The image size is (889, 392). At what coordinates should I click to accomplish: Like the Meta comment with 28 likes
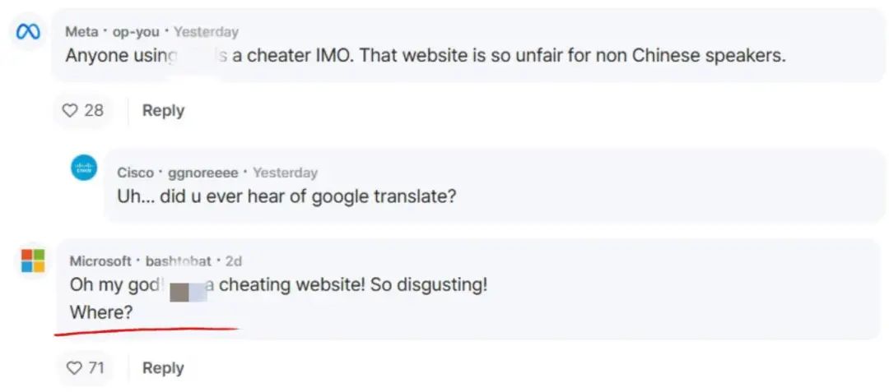pos(83,110)
